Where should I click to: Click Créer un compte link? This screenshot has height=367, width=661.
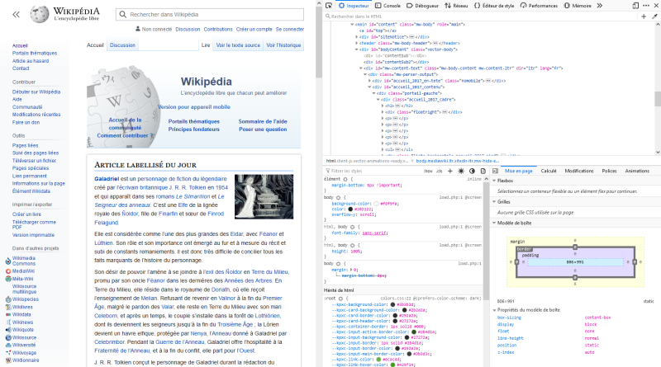[254, 29]
